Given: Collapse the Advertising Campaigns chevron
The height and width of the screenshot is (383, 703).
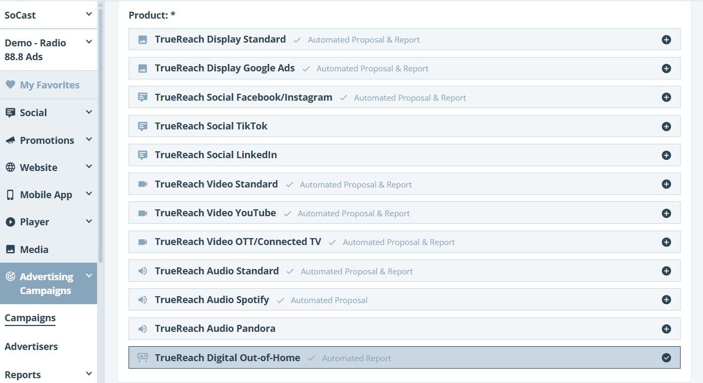Looking at the screenshot, I should [x=89, y=275].
